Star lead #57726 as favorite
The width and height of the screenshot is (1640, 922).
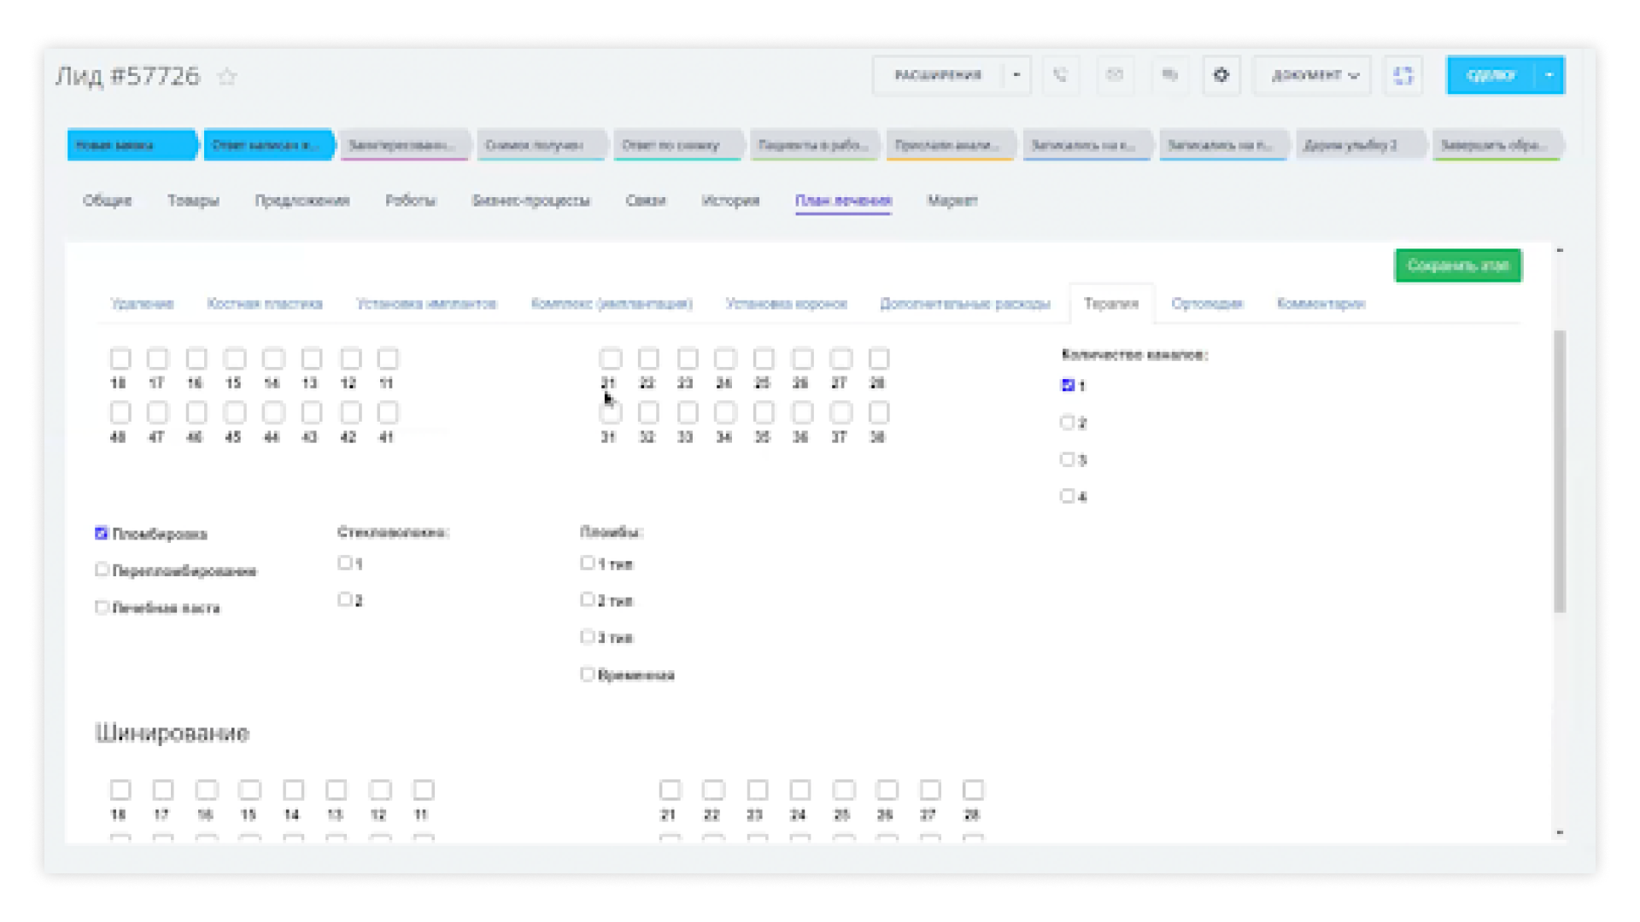point(226,77)
